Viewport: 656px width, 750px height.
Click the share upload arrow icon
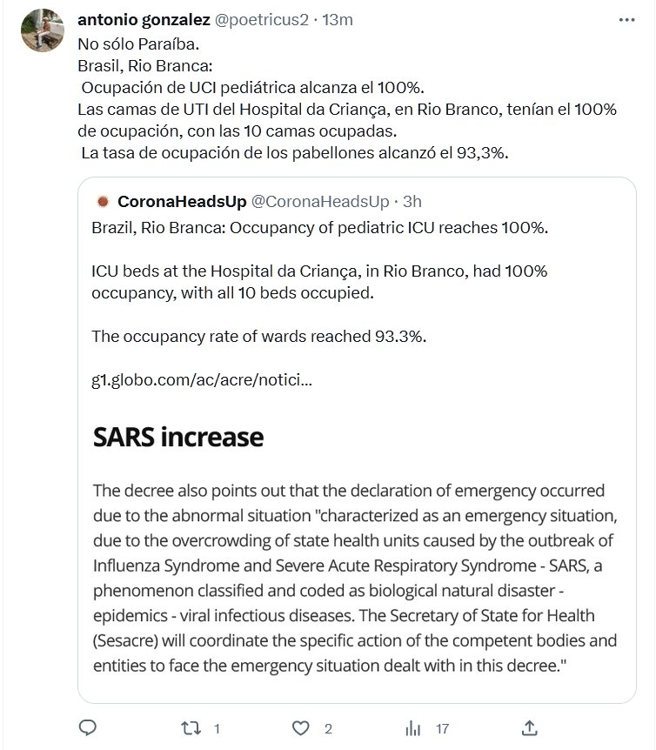tap(528, 727)
